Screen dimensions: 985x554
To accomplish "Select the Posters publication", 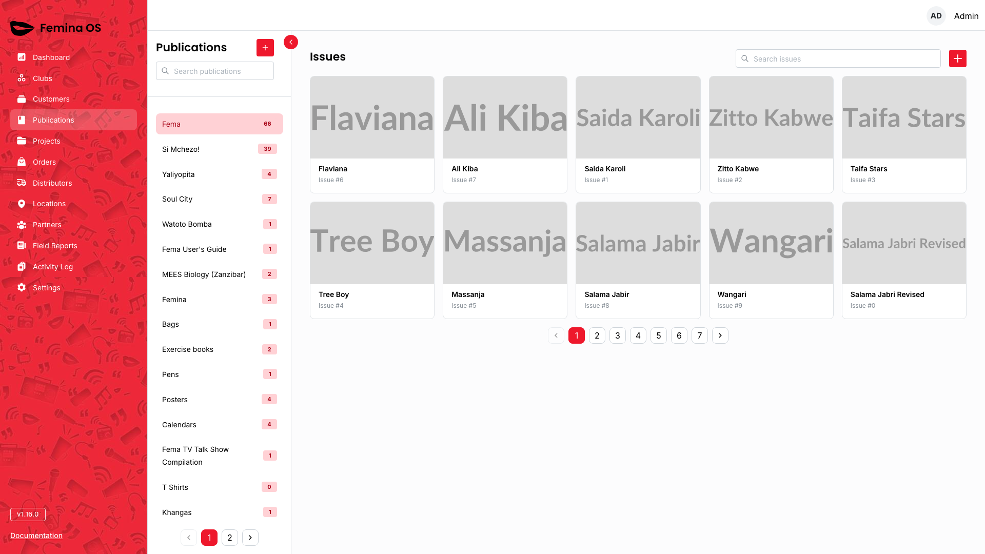I will tap(220, 400).
